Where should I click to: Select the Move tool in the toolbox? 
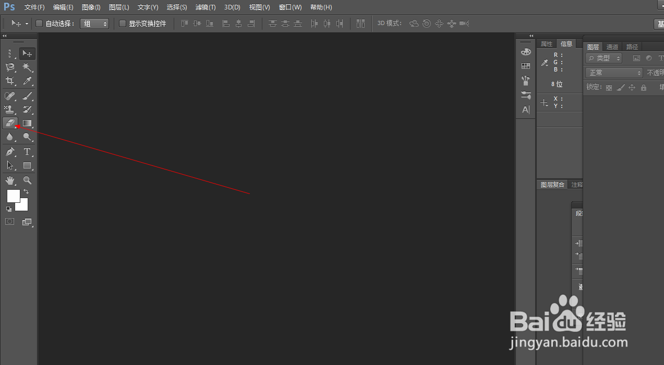(27, 53)
